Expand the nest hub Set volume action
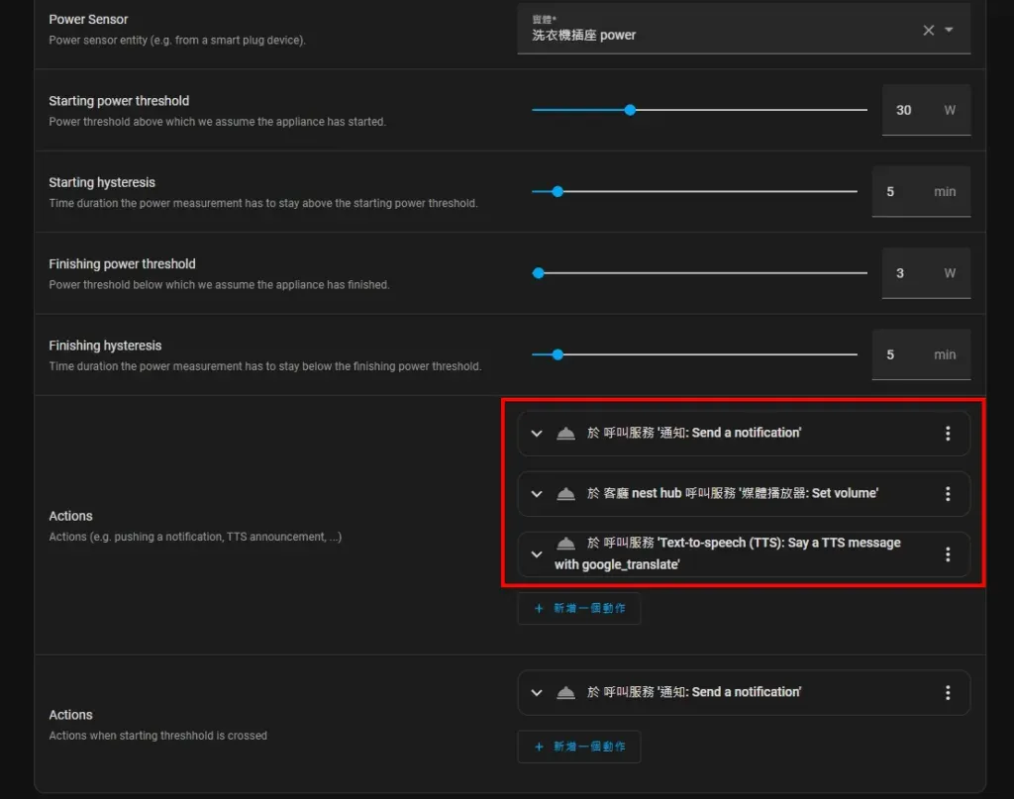 [537, 494]
